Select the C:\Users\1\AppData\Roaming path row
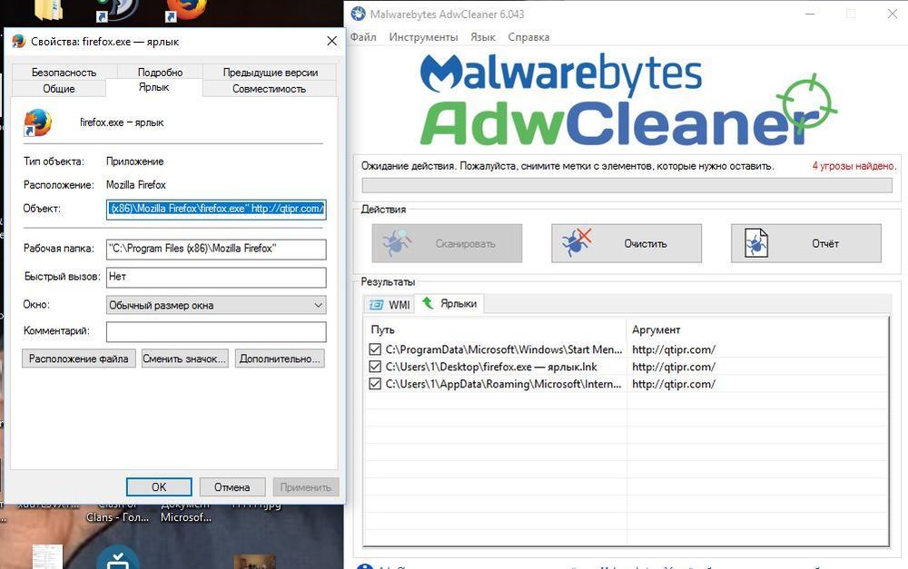 click(503, 384)
